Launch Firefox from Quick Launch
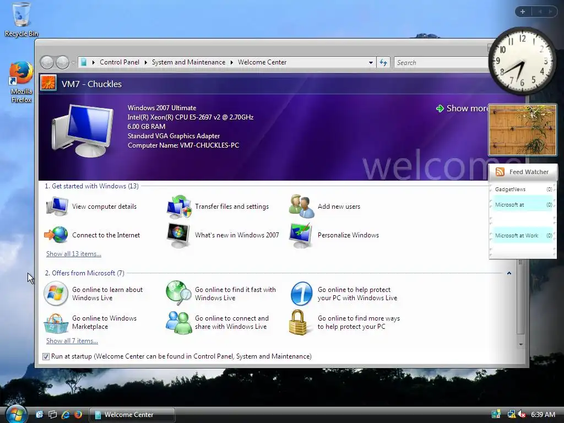The width and height of the screenshot is (564, 423). (78, 414)
